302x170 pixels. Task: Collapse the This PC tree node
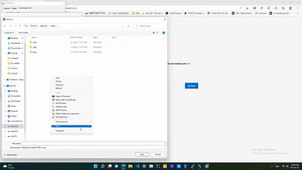(4, 86)
